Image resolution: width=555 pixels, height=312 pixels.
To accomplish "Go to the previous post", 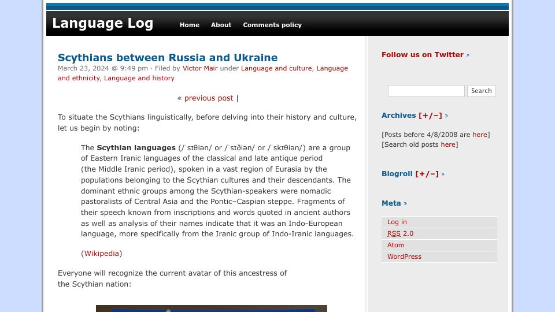I will (x=209, y=98).
